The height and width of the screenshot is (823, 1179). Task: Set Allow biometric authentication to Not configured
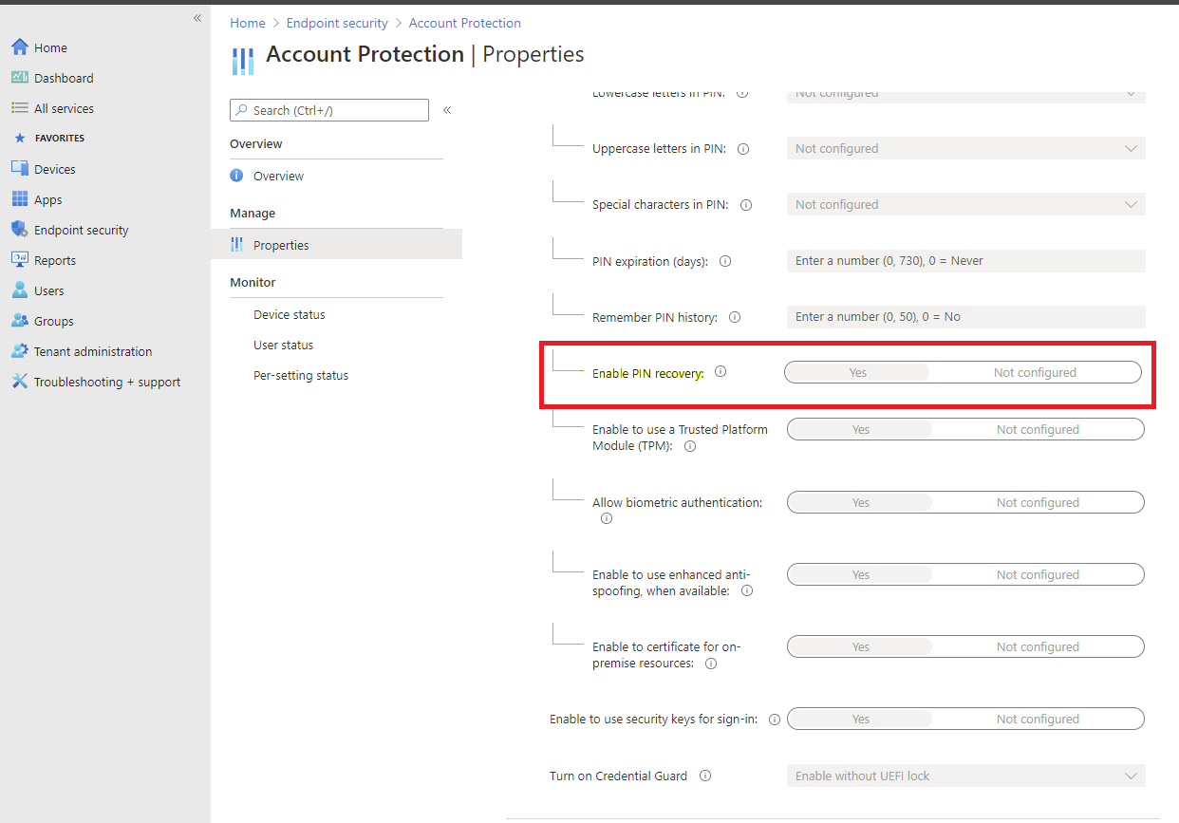pos(1037,503)
